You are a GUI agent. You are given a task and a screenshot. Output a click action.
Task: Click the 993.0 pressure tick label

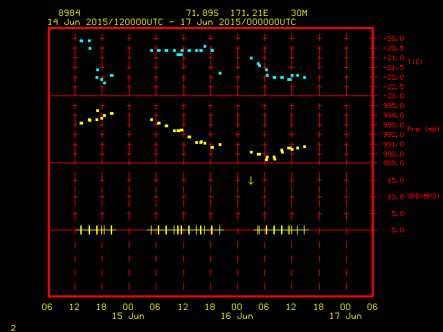tap(394, 124)
